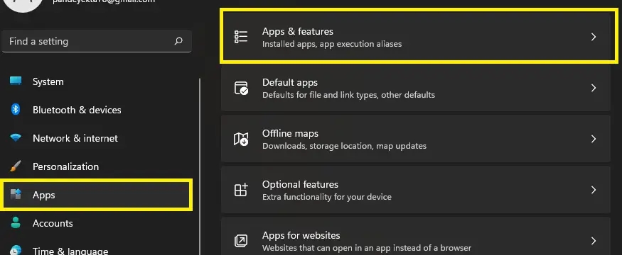
Task: Expand Default apps chevron arrow
Action: (x=594, y=88)
